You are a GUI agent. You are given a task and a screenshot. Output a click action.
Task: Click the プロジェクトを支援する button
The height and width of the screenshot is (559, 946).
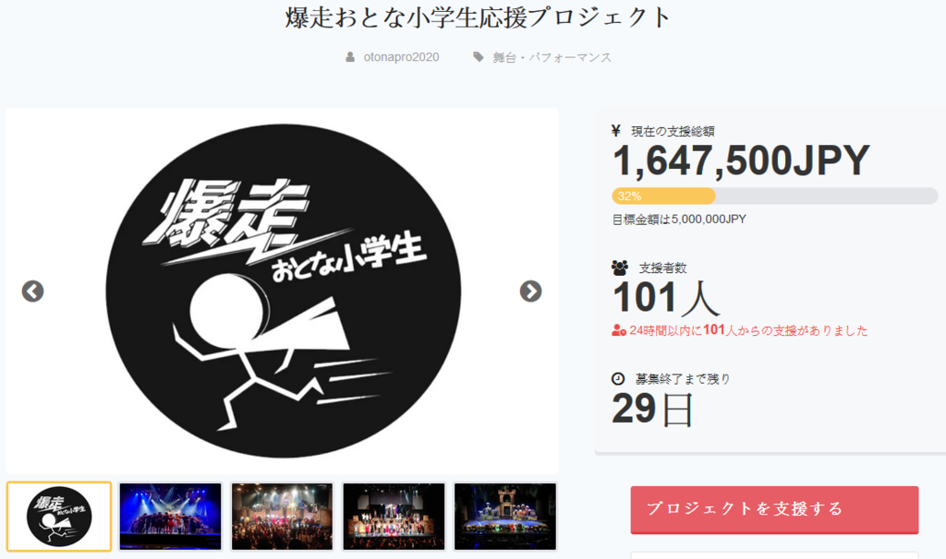pyautogui.click(x=775, y=509)
